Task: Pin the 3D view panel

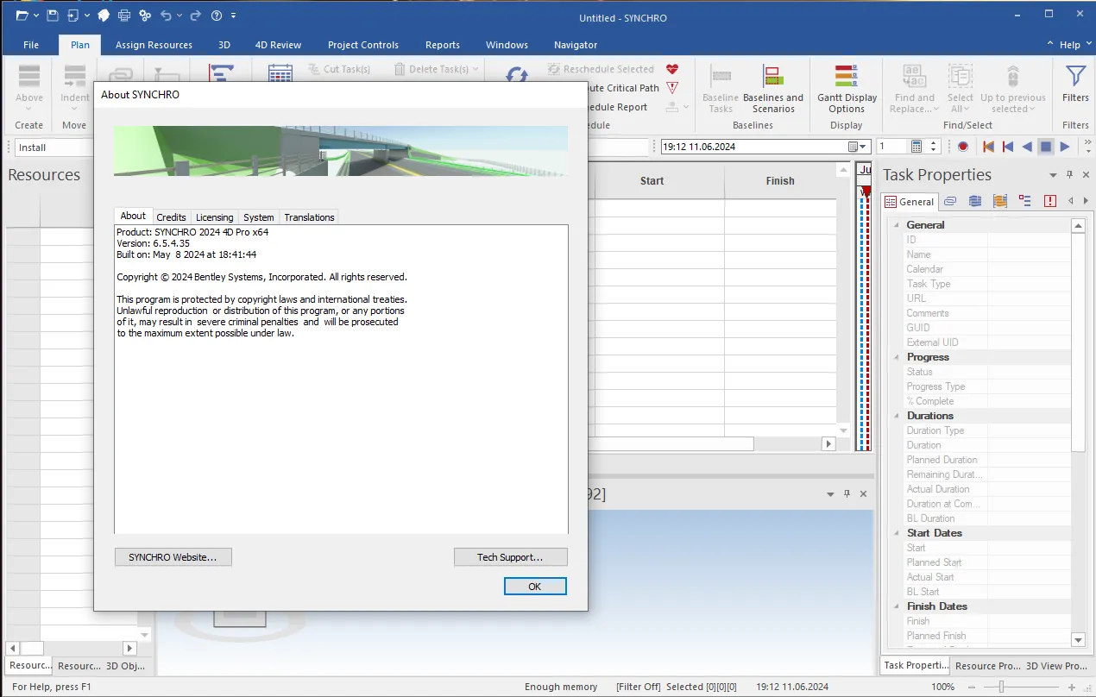Action: pyautogui.click(x=847, y=494)
